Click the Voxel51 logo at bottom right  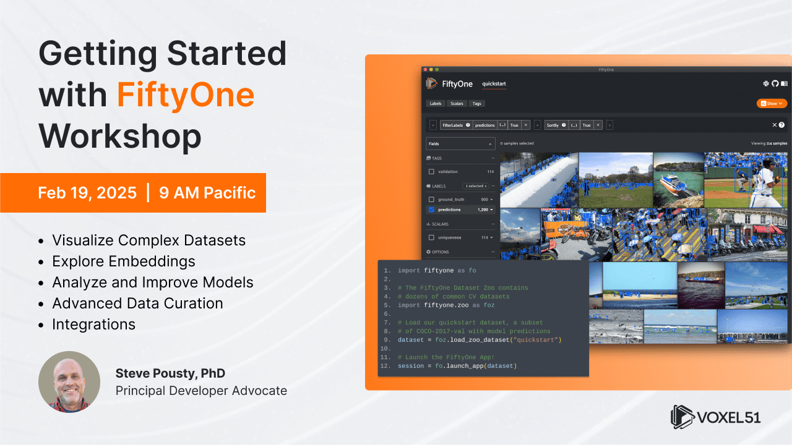pos(716,417)
